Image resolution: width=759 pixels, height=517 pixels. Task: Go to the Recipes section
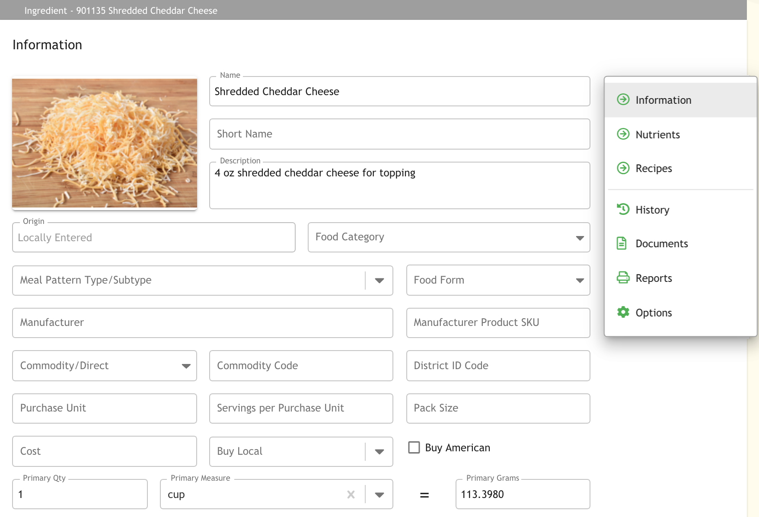(681, 168)
